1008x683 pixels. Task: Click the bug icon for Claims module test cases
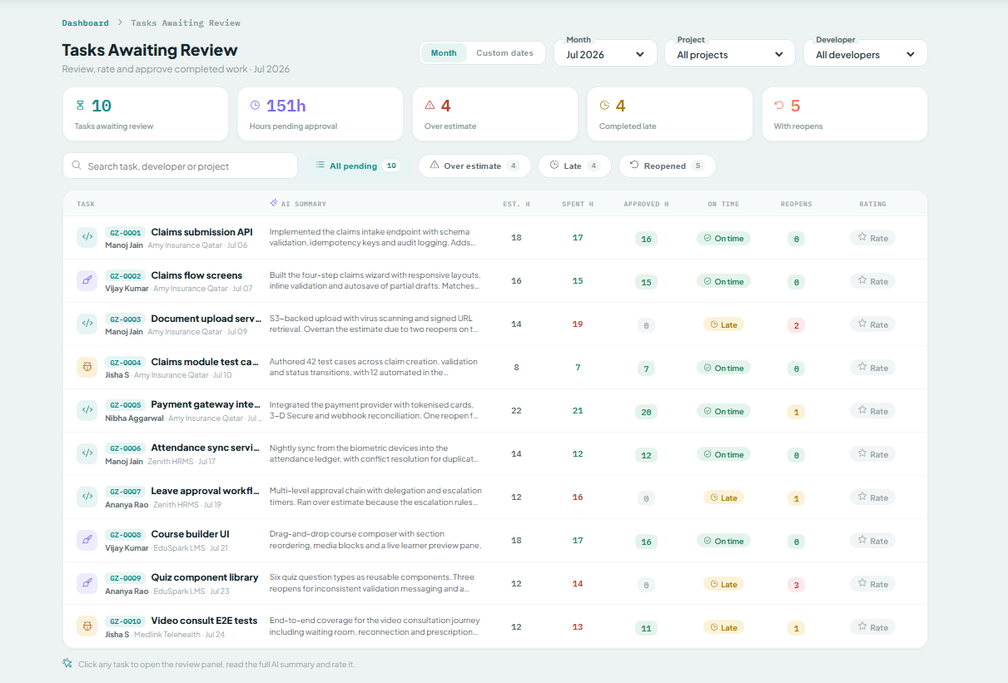click(x=87, y=368)
